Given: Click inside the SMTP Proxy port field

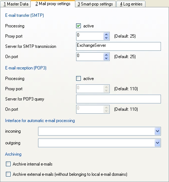Looking at the screenshot, I should click(x=90, y=36).
